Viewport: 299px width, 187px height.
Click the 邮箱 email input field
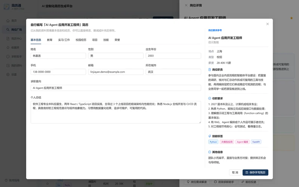coord(116,72)
